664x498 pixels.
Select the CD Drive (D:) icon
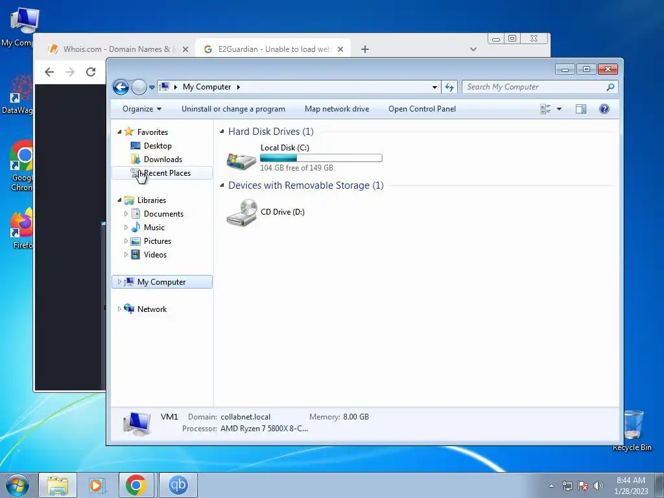click(242, 213)
